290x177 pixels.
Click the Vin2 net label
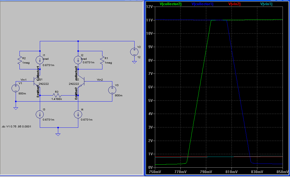click(100, 80)
